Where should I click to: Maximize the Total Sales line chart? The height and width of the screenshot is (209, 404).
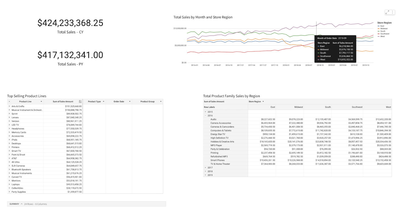pos(387,12)
